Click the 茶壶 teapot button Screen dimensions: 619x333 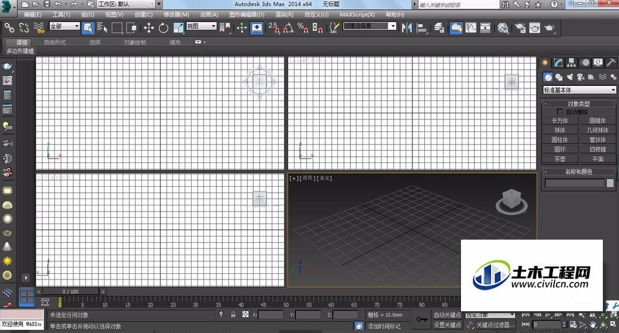[x=560, y=159]
